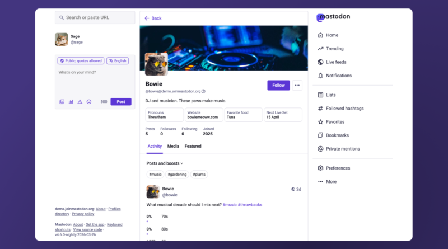Screen dimensions: 448x249
Task: Click the Search or paste URL field
Action: point(95,18)
